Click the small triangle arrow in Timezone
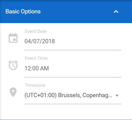The width and height of the screenshot is (132, 120). [x=117, y=96]
